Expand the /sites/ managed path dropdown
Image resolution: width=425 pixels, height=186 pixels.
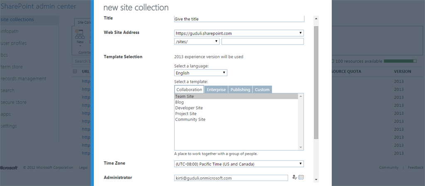point(197,41)
